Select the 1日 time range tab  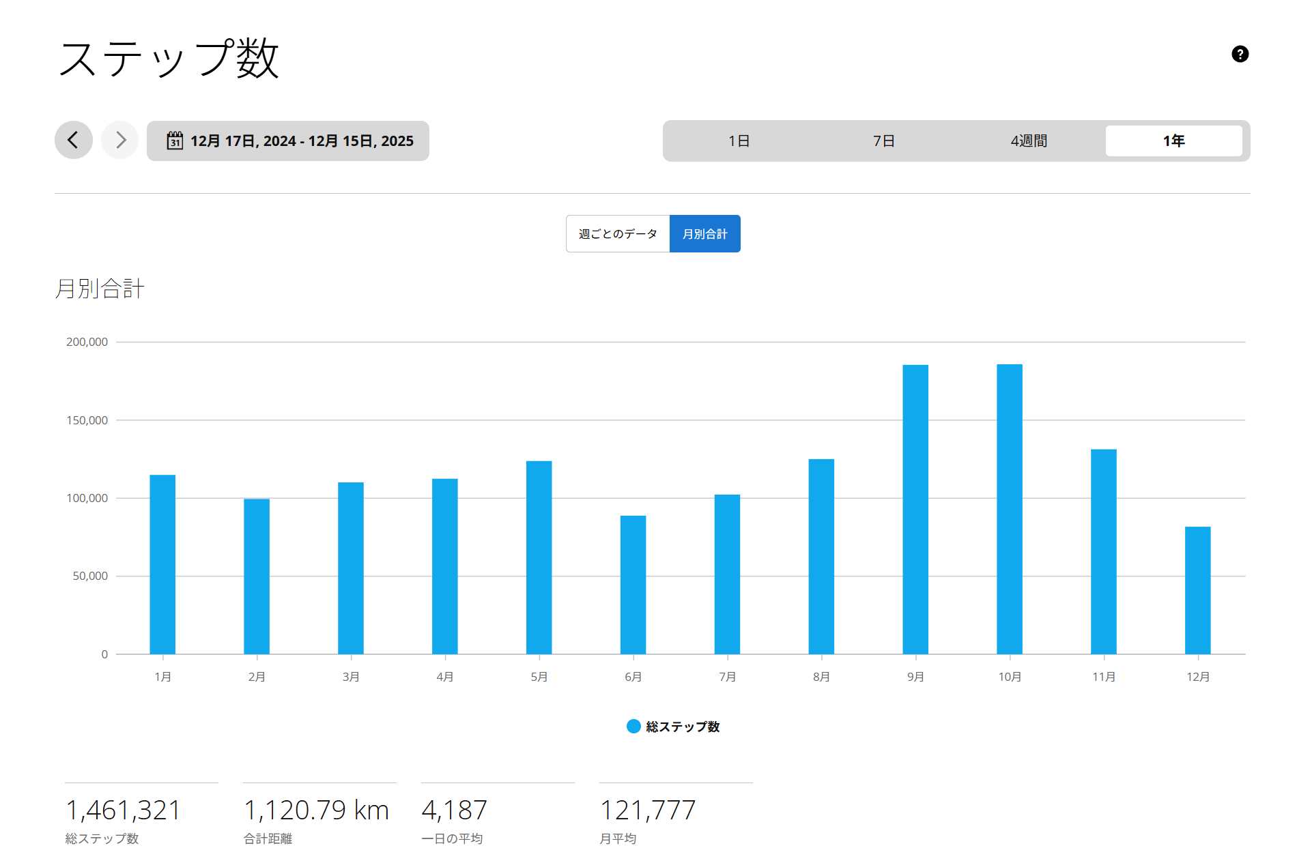click(739, 141)
